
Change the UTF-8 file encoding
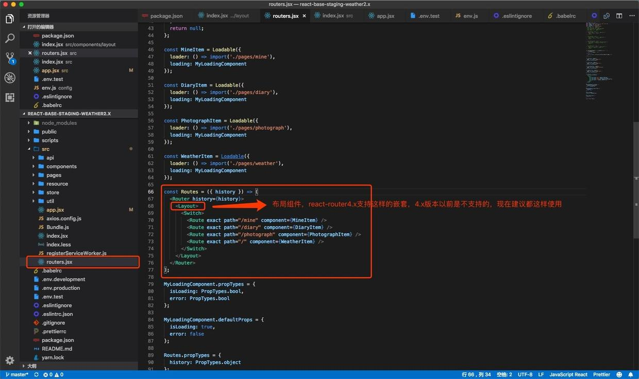525,374
